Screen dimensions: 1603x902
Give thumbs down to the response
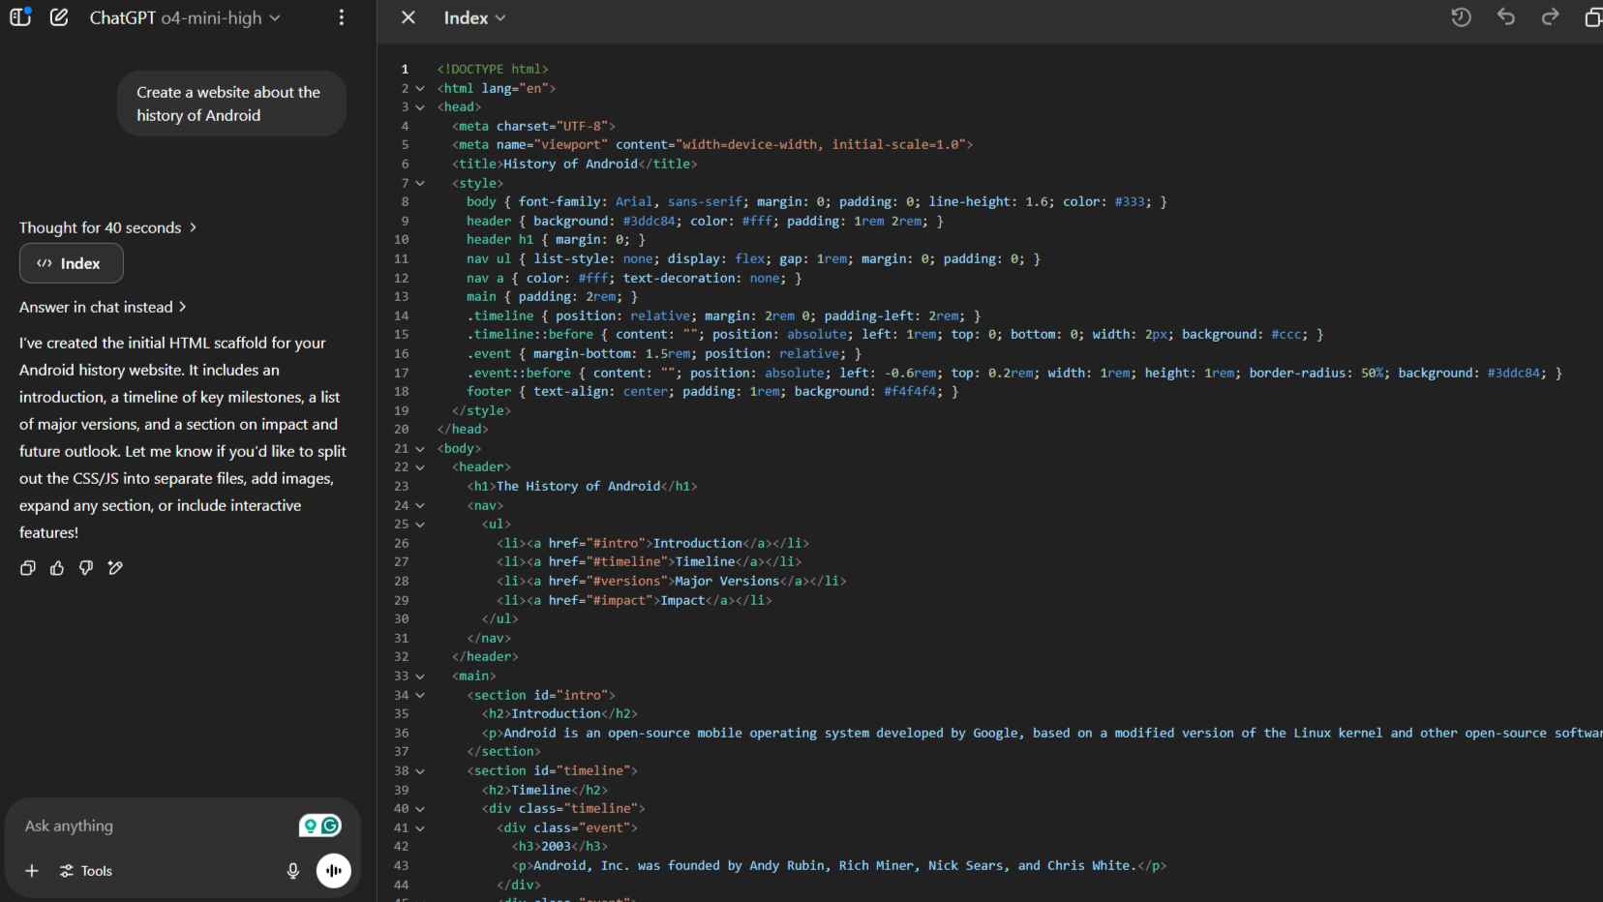(86, 568)
